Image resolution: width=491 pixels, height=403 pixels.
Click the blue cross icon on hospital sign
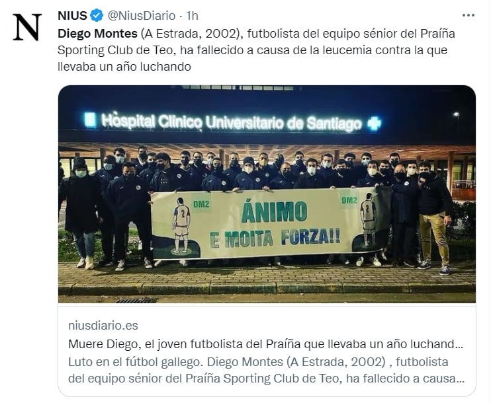pyautogui.click(x=374, y=123)
